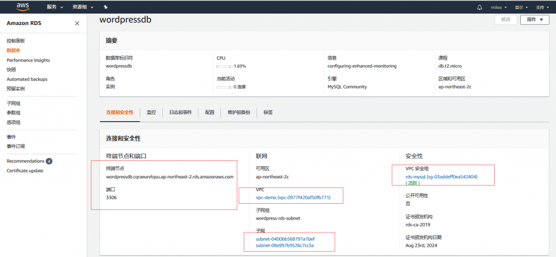Image resolution: width=556 pixels, height=257 pixels.
Task: Open 事件 in the sidebar
Action: click(x=11, y=137)
